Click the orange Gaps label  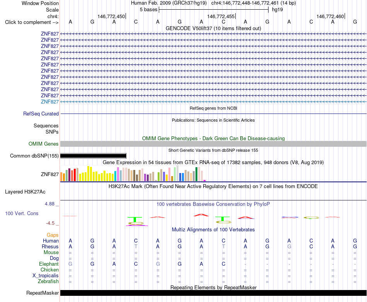pos(53,235)
